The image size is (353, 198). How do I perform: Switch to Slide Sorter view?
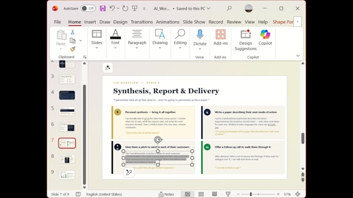pyautogui.click(x=201, y=194)
